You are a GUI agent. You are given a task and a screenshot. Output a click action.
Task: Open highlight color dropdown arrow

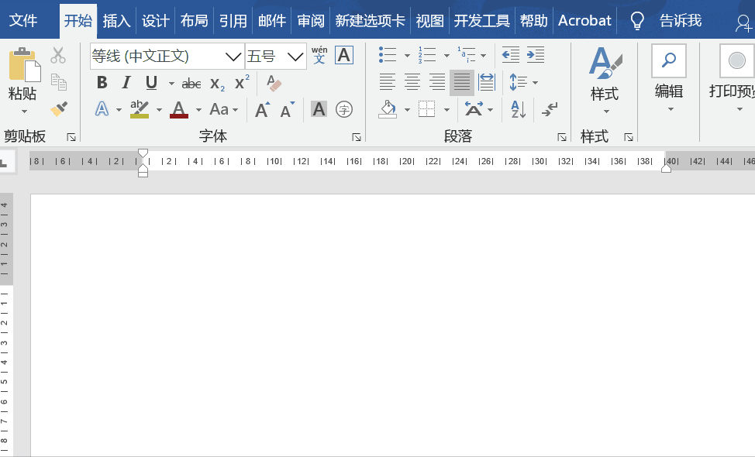(160, 110)
